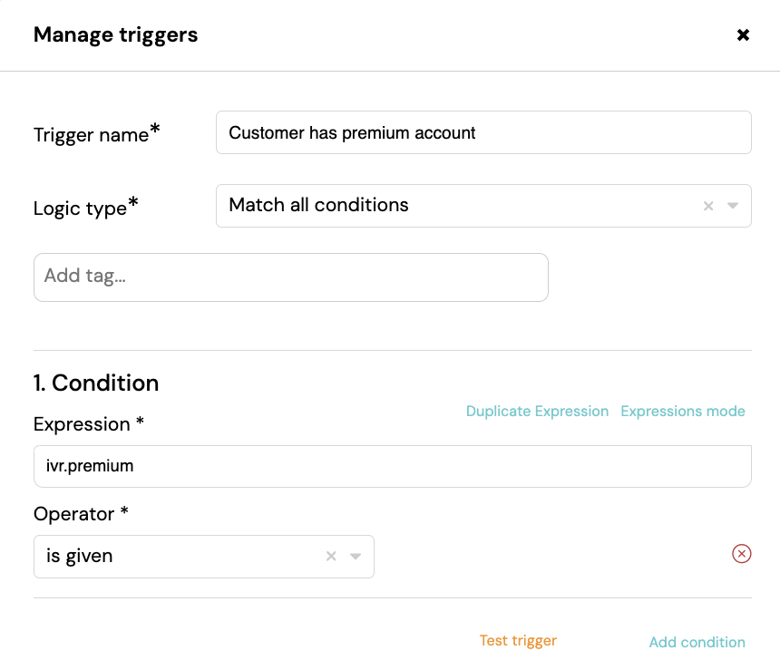Viewport: 780px width, 660px height.
Task: Select the '1. Condition' heading
Action: coord(96,383)
